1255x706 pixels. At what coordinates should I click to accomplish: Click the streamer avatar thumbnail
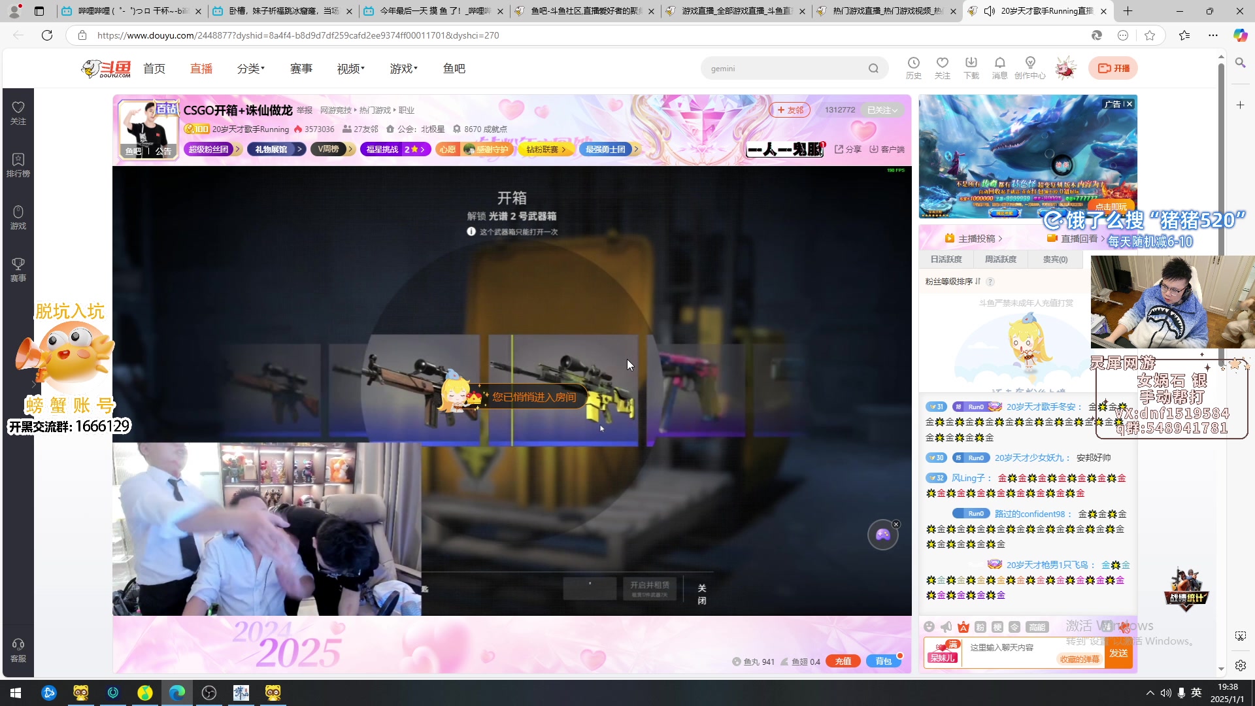tap(148, 130)
